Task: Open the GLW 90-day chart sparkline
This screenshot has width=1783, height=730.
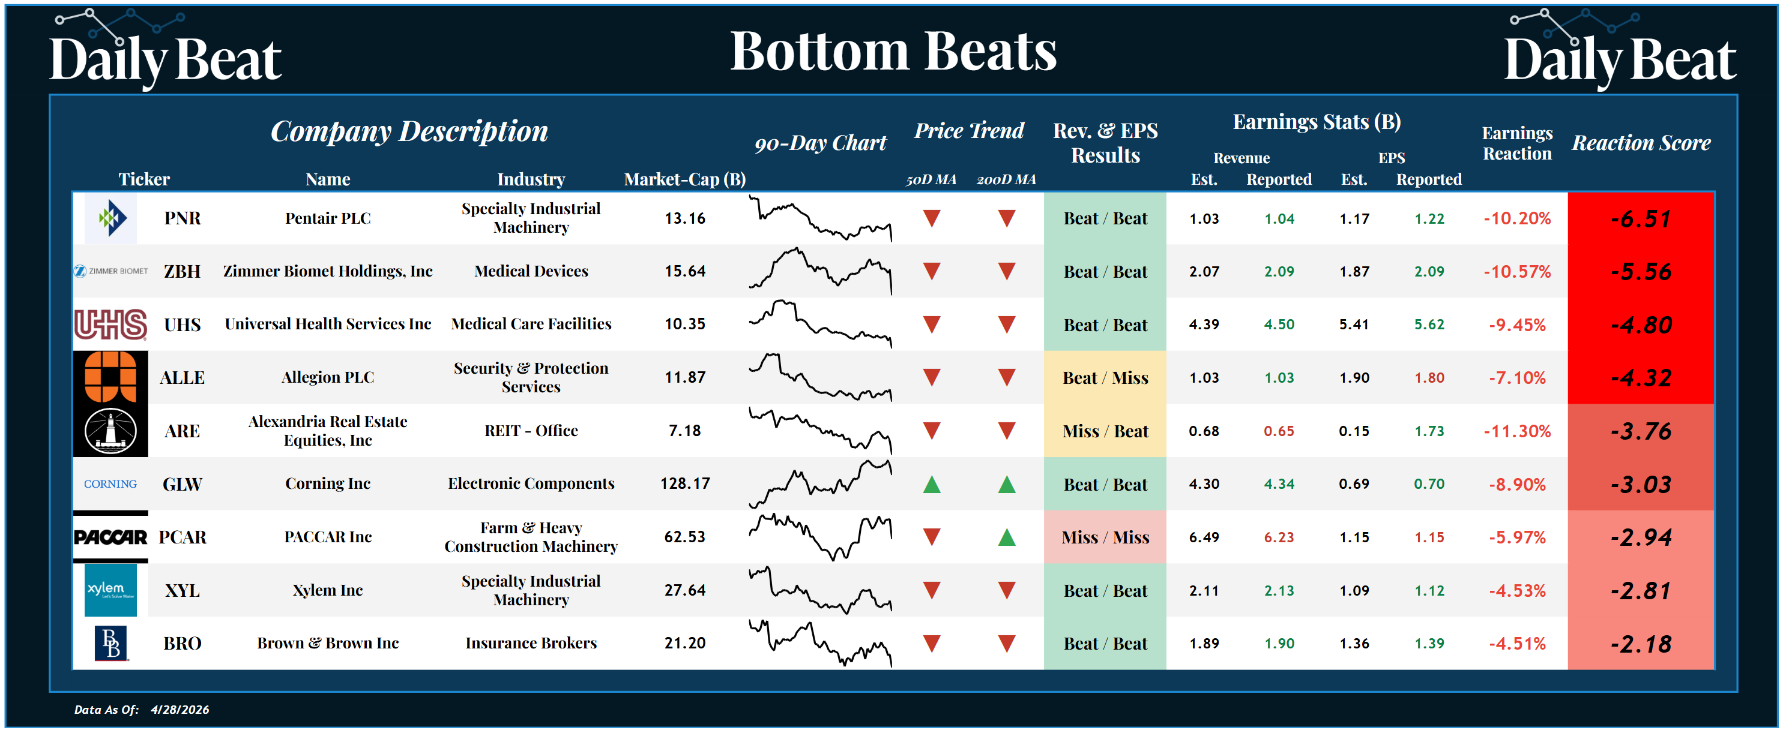Action: pyautogui.click(x=820, y=484)
